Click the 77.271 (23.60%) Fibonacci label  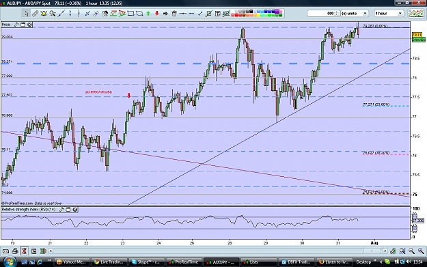pos(376,104)
